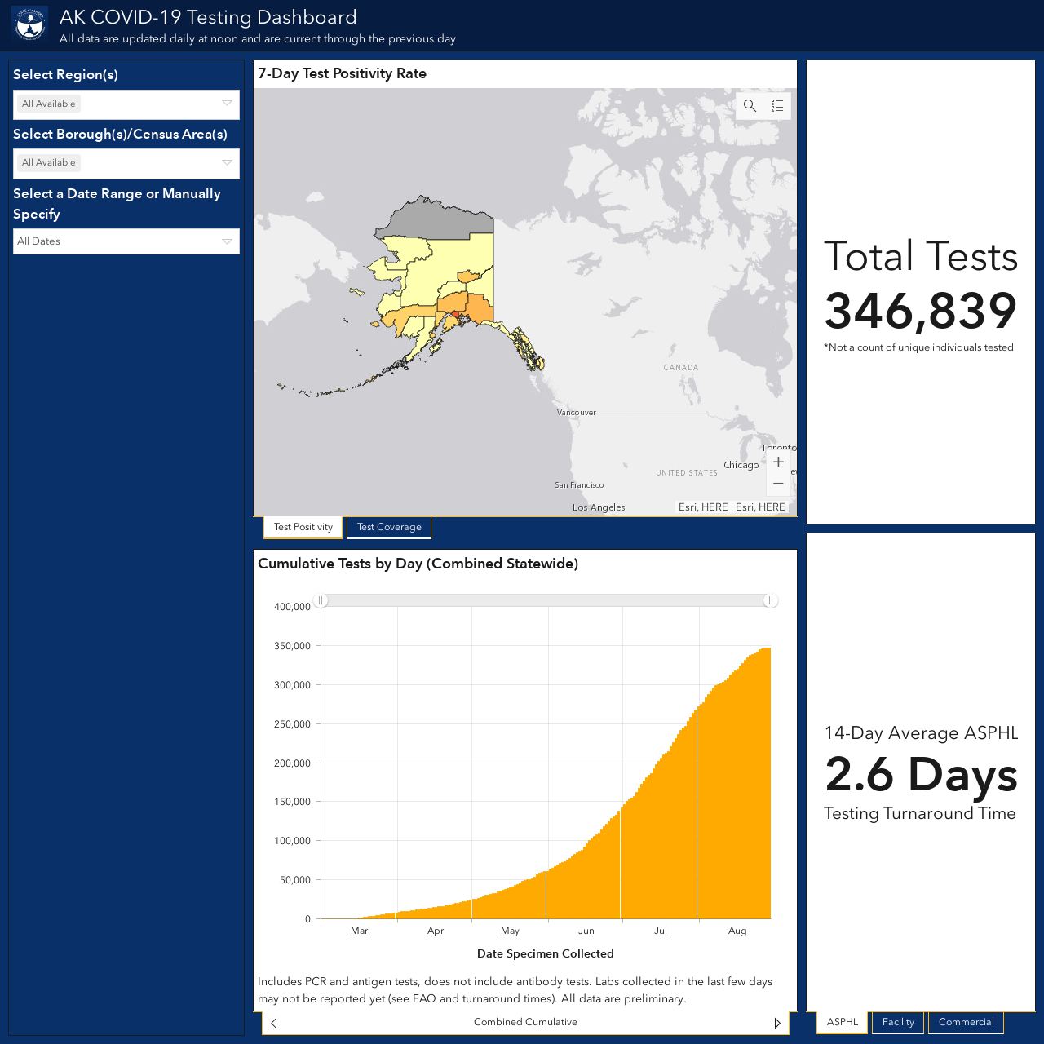Open the Borough/Census Area dropdown
Viewport: 1044px width, 1044px height.
[x=126, y=163]
